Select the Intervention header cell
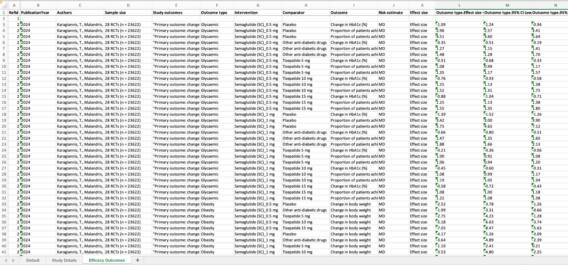Screen dimensions: 568x265 258,13
